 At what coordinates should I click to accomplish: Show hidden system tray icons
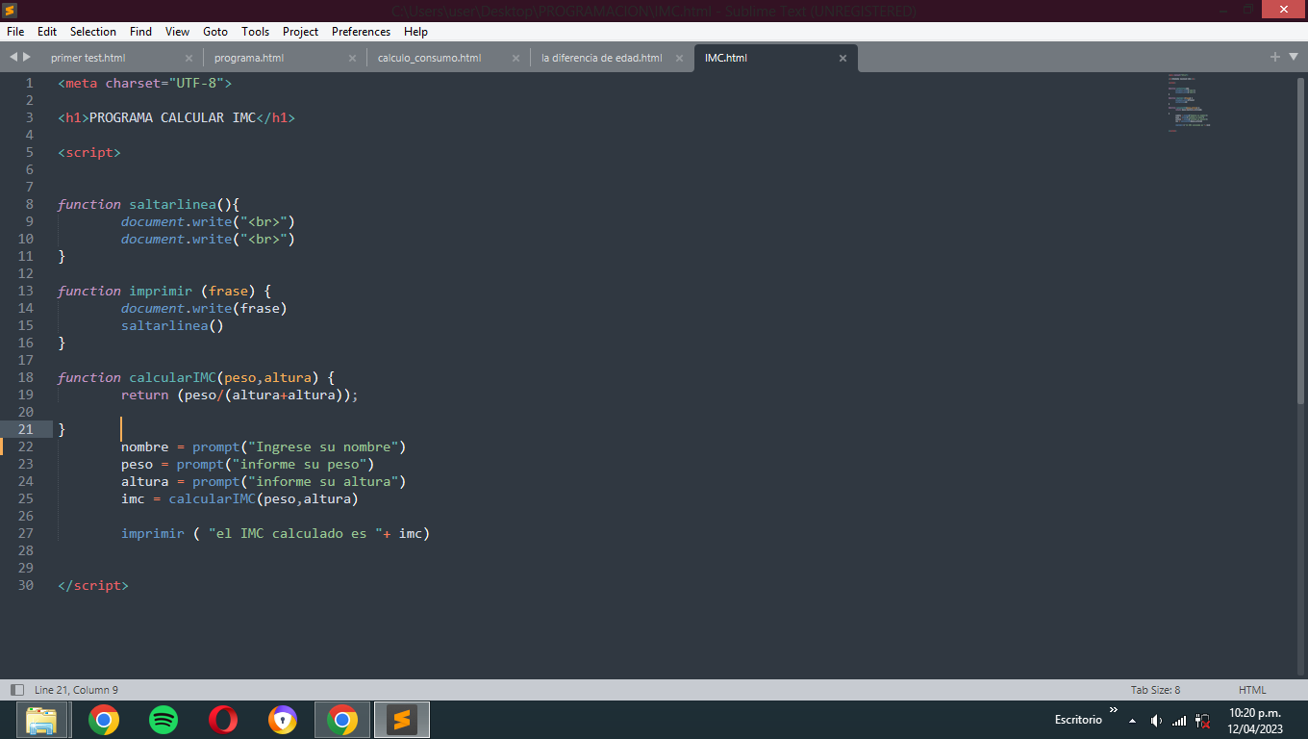coord(1132,720)
